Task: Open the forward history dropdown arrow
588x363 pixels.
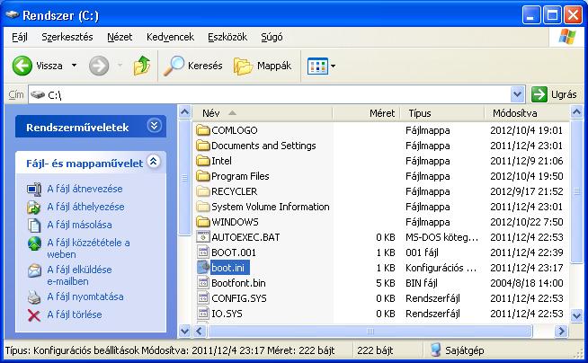Action: [x=120, y=66]
